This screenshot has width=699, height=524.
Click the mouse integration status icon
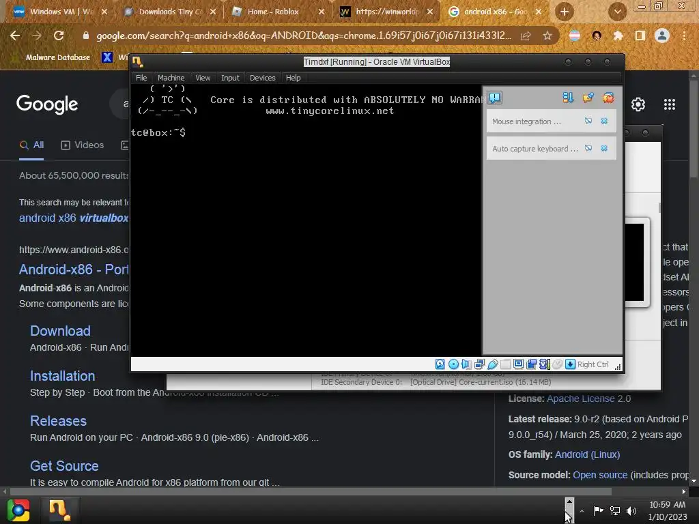[557, 364]
